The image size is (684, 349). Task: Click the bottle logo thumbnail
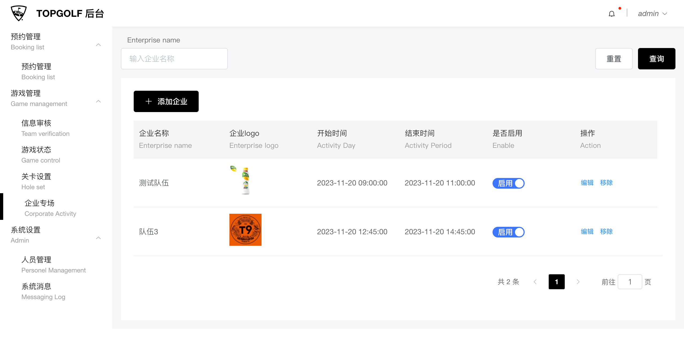245,181
